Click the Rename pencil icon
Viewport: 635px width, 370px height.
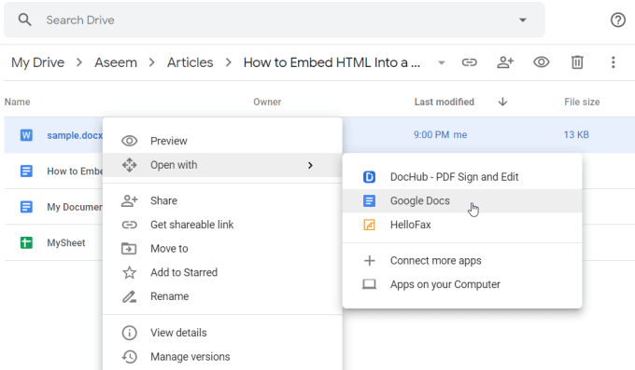coord(130,296)
